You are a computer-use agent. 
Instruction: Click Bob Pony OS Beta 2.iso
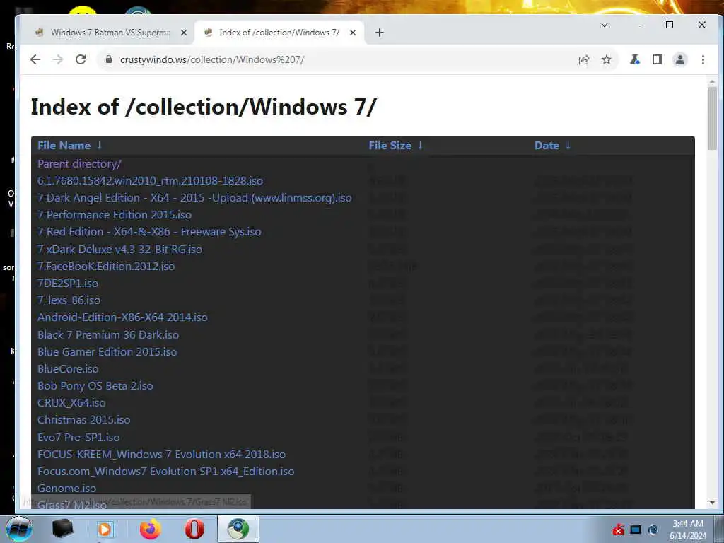point(95,386)
